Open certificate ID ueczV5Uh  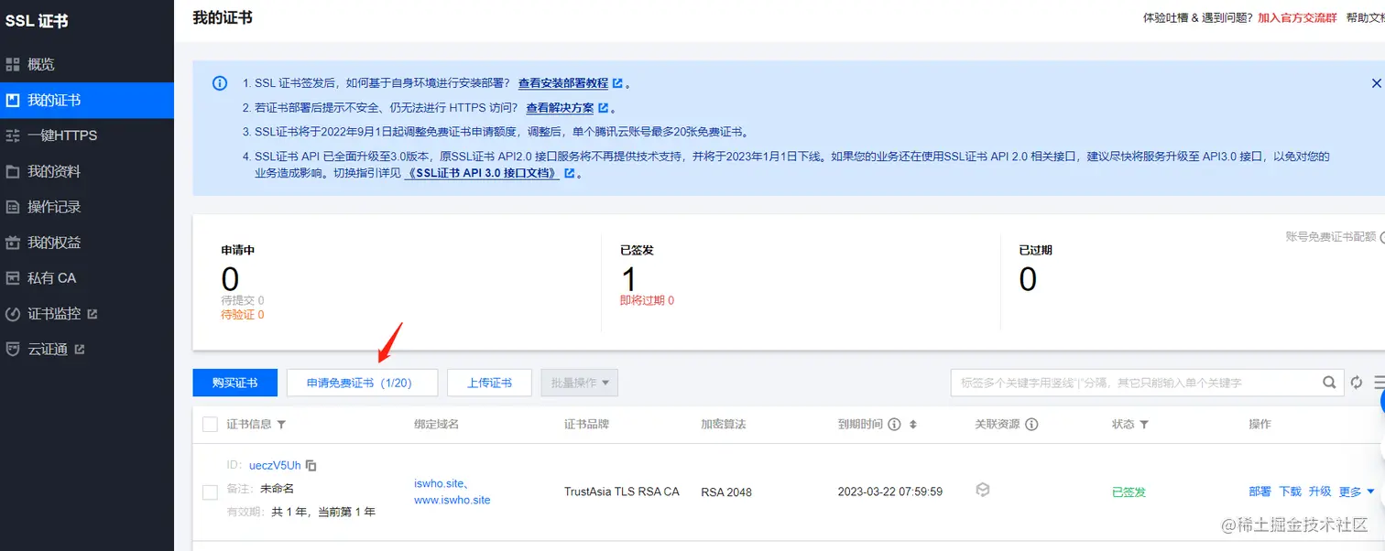coord(275,465)
